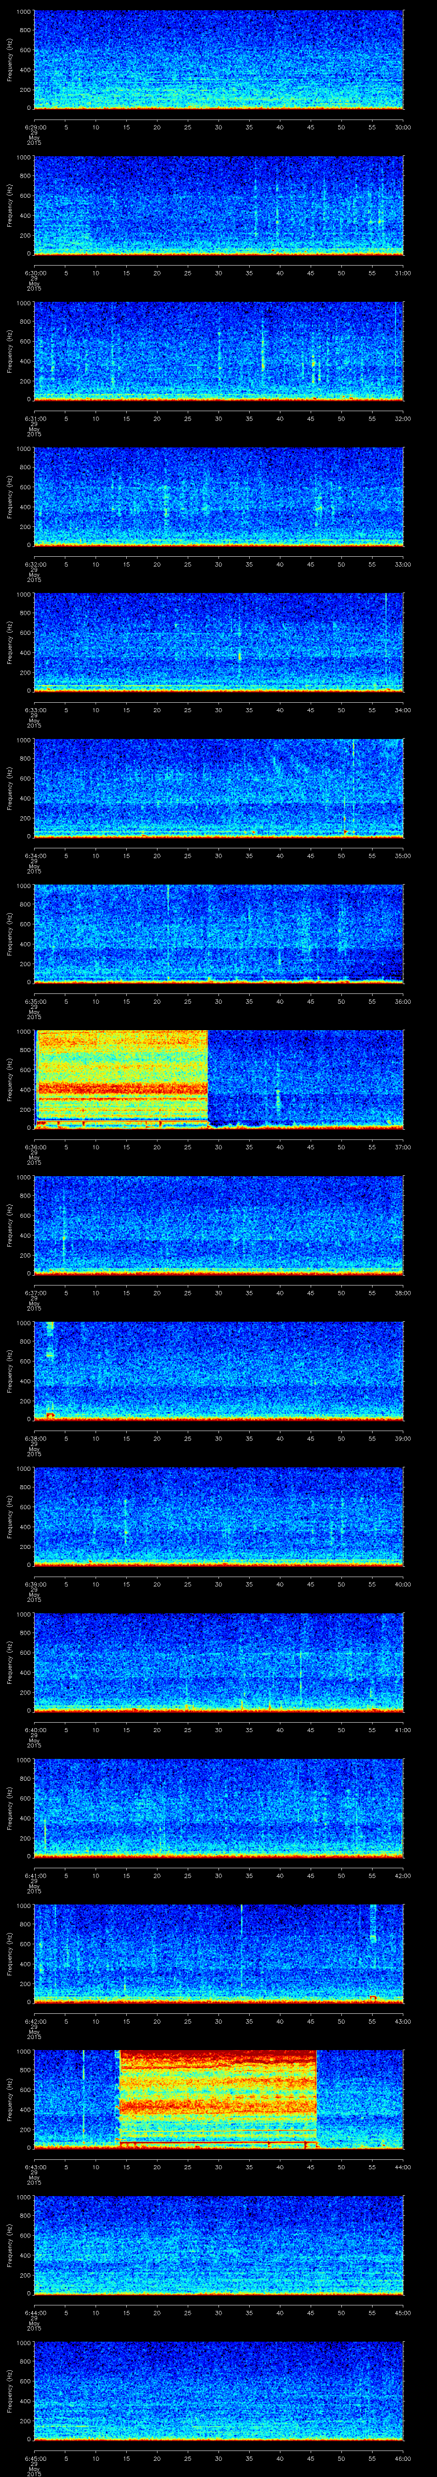Click the Frequency (Hz) axis title of the 6:29:00 spectrogram
This screenshot has width=437, height=2477.
tap(10, 60)
